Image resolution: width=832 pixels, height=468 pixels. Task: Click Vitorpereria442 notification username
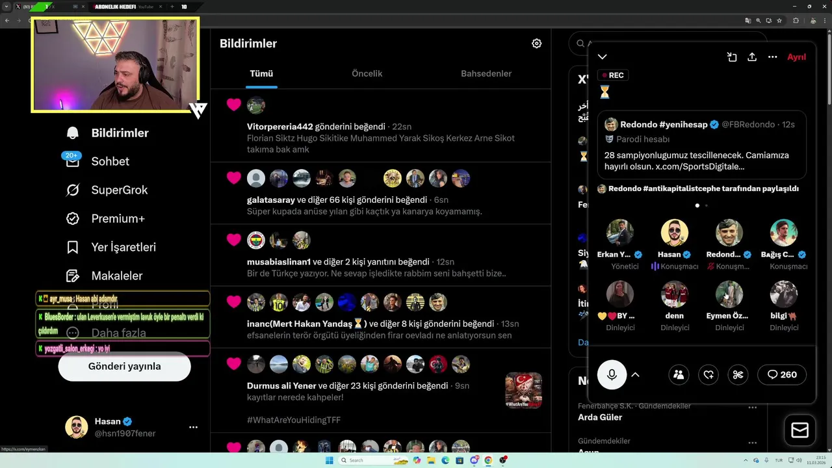click(x=279, y=127)
